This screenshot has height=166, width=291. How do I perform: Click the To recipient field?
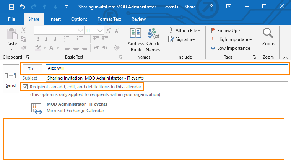click(167, 68)
